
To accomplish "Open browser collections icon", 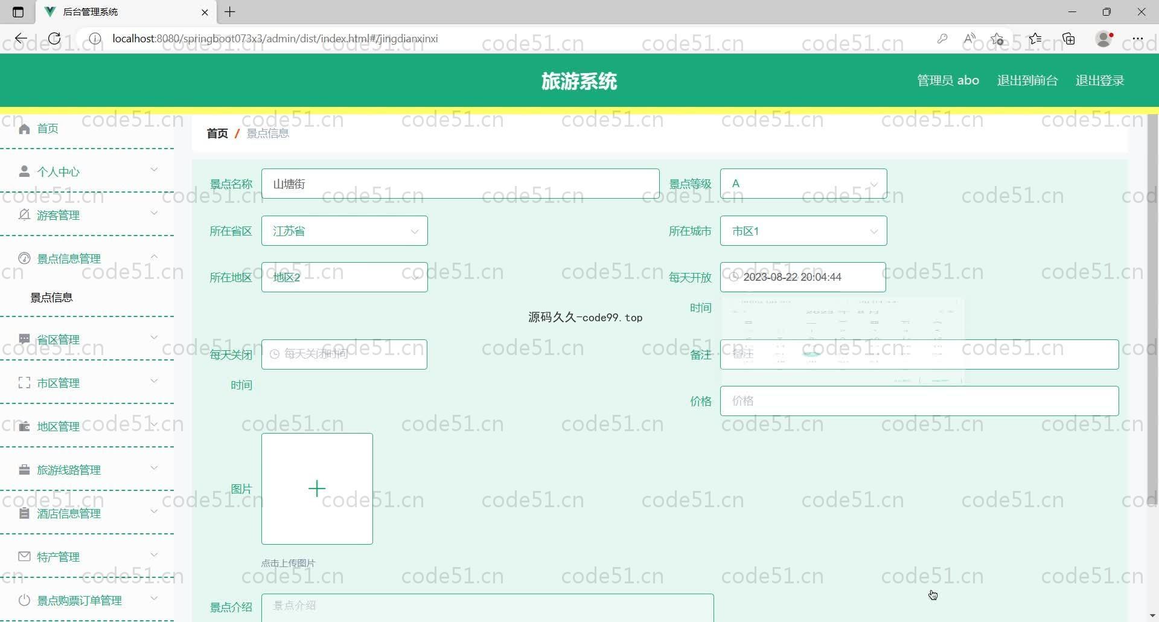I will pos(1069,39).
